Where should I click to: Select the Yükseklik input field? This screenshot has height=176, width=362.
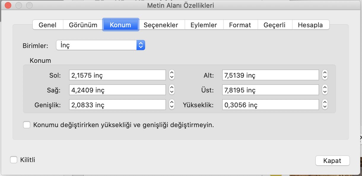point(270,105)
